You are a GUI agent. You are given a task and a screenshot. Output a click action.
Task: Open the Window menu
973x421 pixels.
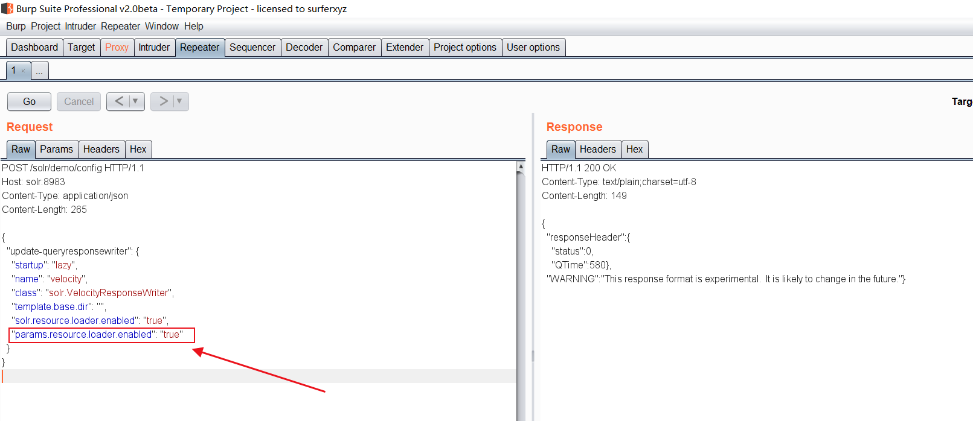[x=162, y=26]
